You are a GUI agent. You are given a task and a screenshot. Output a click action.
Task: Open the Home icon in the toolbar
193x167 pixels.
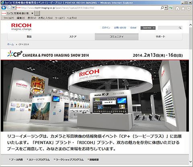(x=177, y=8)
